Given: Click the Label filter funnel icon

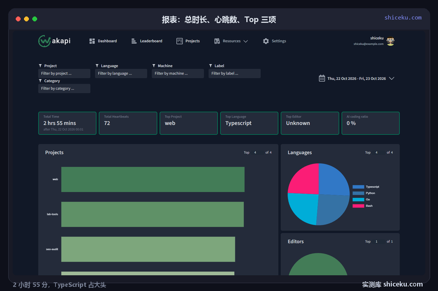Looking at the screenshot, I should coord(211,66).
